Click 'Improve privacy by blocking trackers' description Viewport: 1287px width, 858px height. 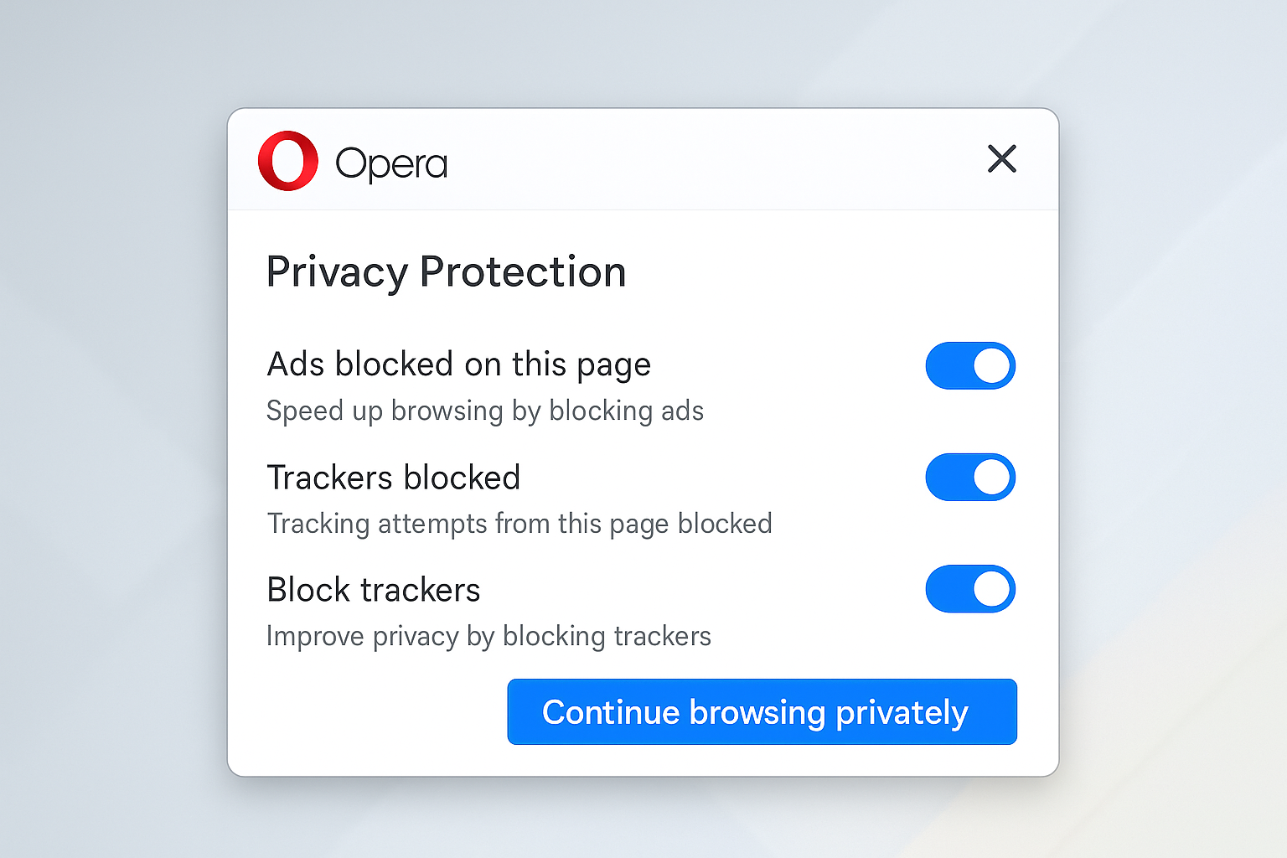point(488,636)
